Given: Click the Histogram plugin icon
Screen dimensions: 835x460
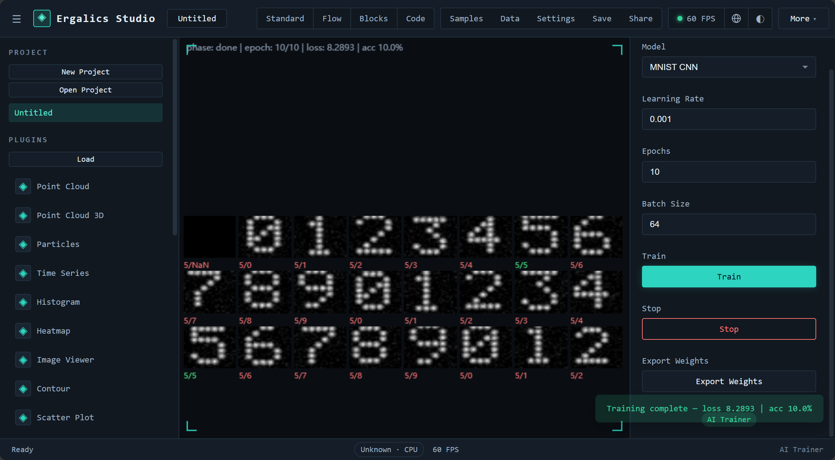Looking at the screenshot, I should tap(23, 302).
